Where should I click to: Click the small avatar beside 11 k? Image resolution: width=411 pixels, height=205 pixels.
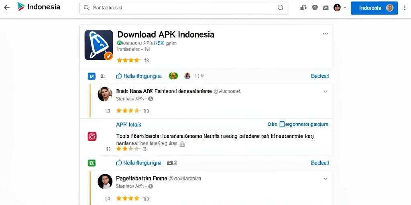[187, 76]
